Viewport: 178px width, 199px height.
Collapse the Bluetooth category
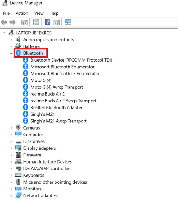pos(11,53)
